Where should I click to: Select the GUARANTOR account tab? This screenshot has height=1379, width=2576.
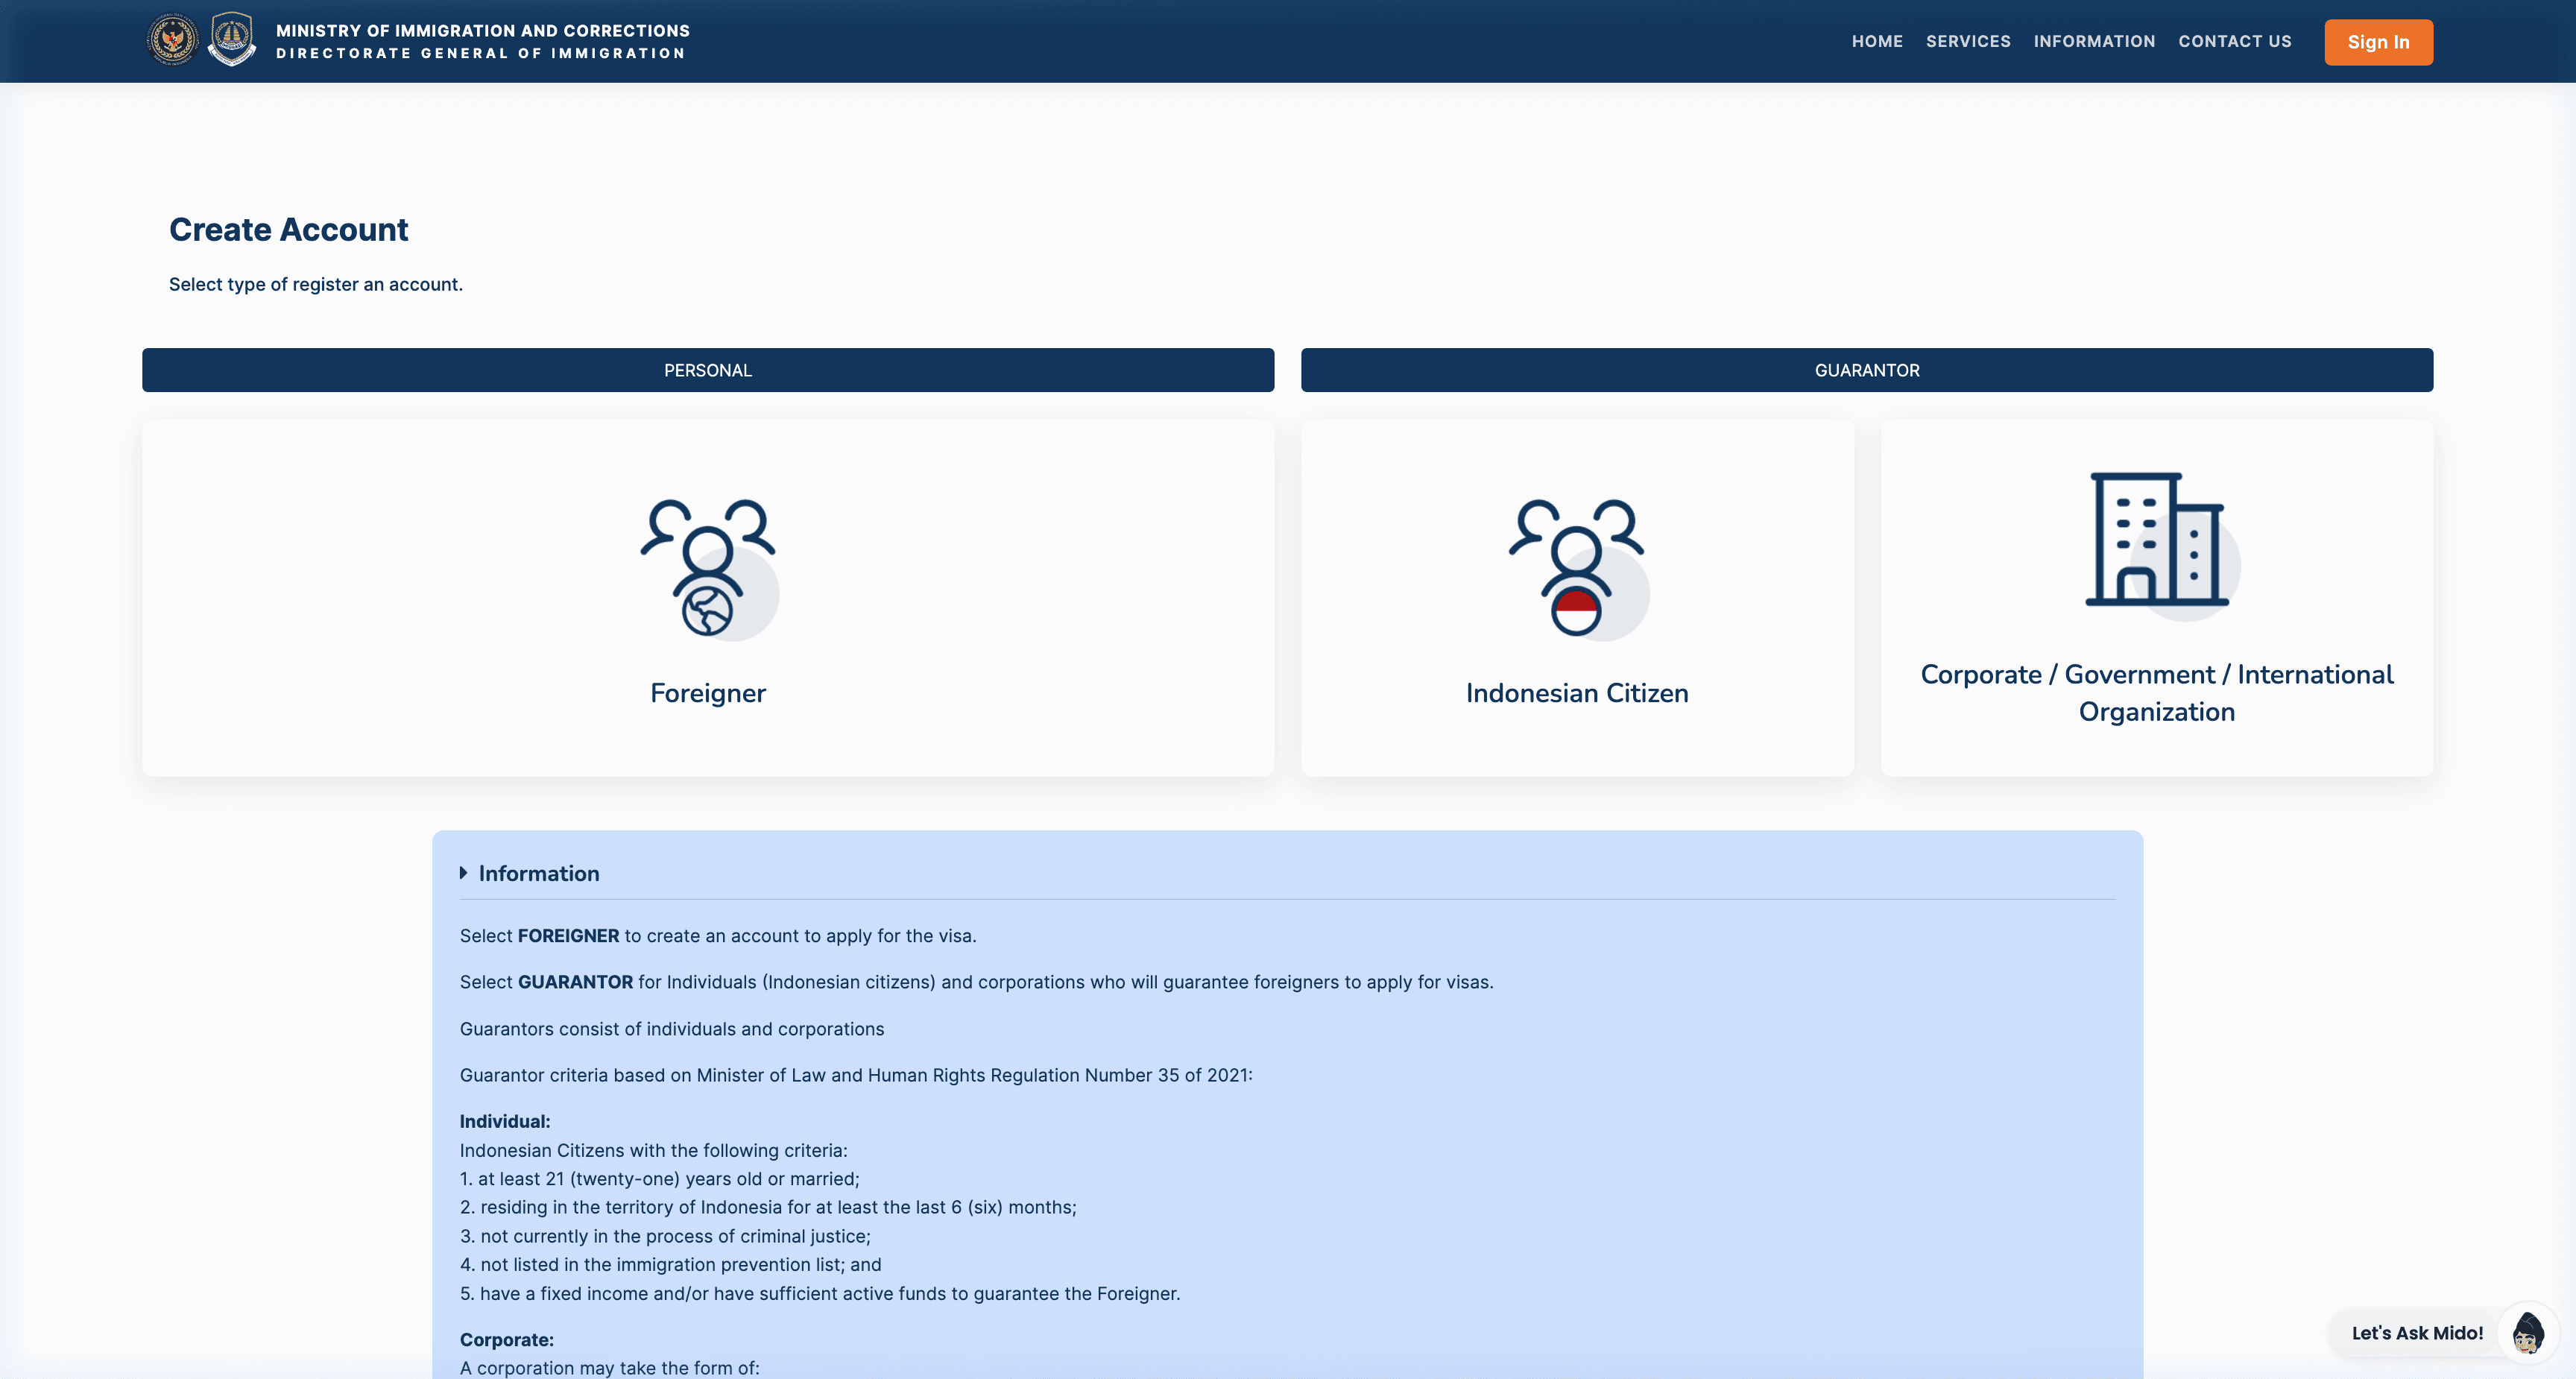coord(1866,370)
